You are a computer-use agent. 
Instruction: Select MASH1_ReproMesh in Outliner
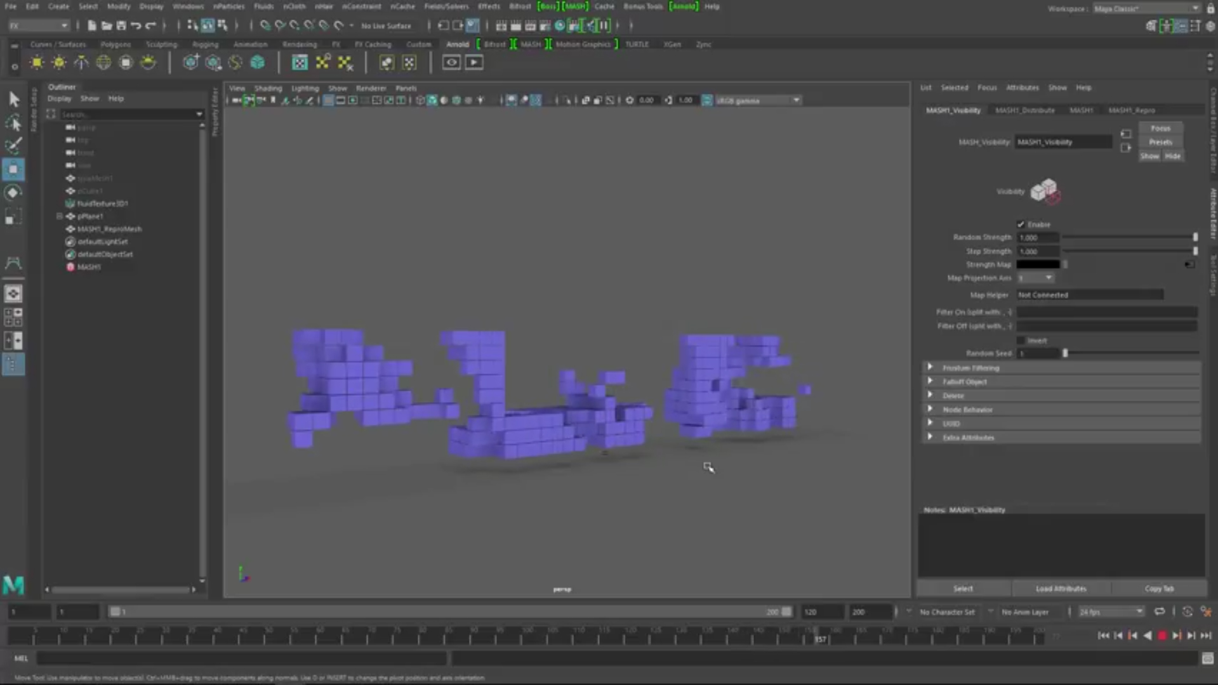tap(109, 229)
